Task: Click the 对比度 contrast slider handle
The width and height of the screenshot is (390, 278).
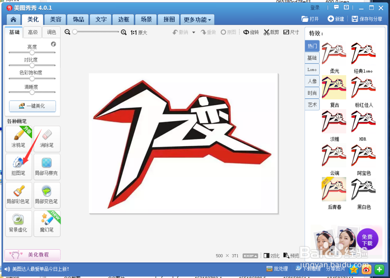Action: tap(32, 66)
